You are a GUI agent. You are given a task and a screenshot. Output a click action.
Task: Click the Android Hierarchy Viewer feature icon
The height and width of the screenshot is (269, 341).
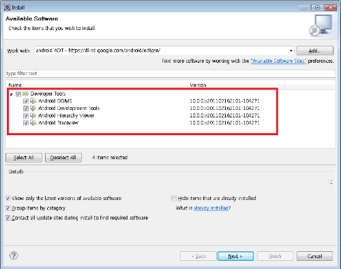pos(33,115)
